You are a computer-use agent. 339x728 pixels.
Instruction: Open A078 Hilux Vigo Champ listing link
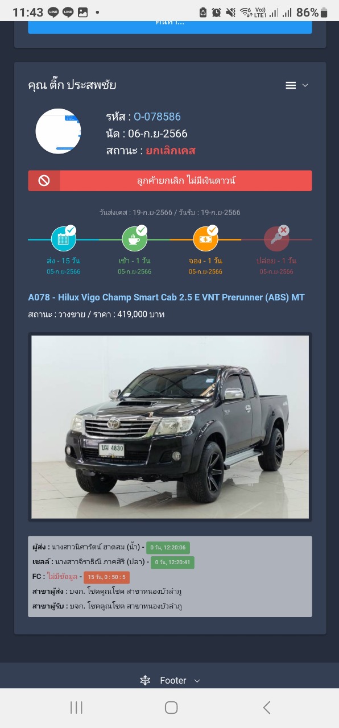[x=166, y=297]
